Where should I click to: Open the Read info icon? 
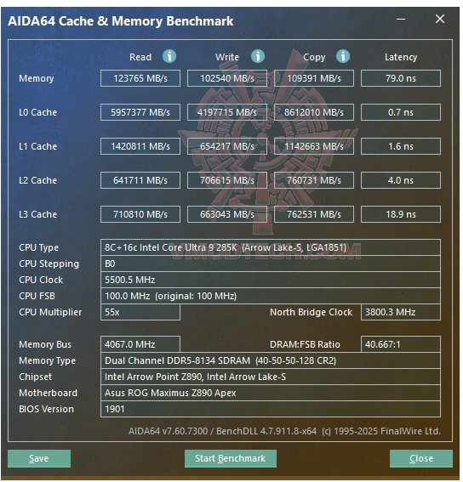(169, 56)
